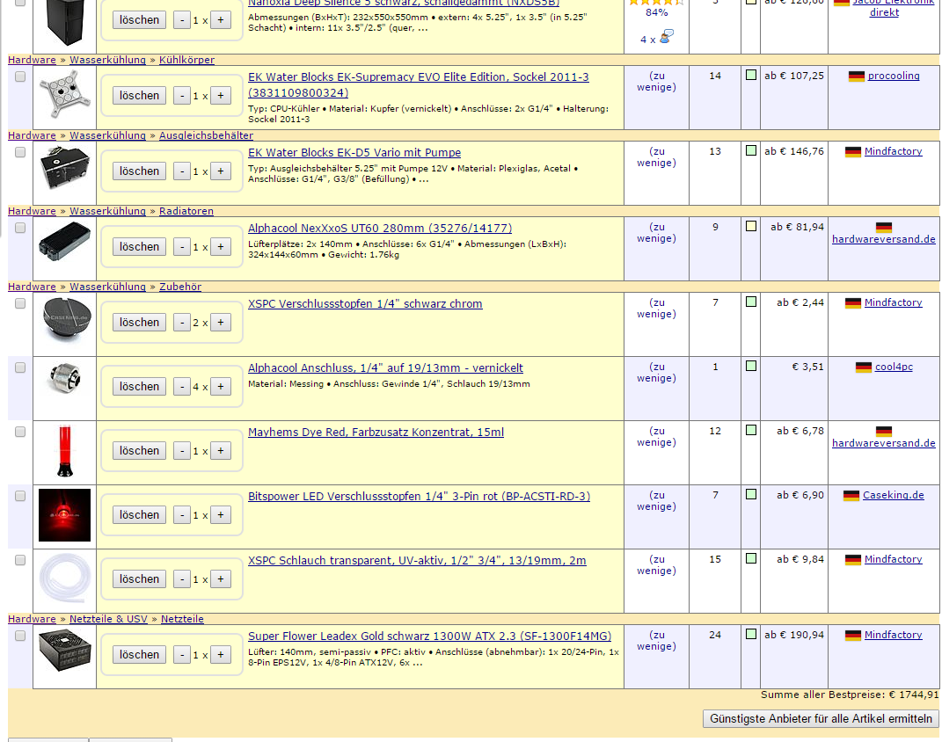This screenshot has height=742, width=942.
Task: Open the XSPC Verschlussstopfen schwarz chrom link
Action: [x=365, y=304]
